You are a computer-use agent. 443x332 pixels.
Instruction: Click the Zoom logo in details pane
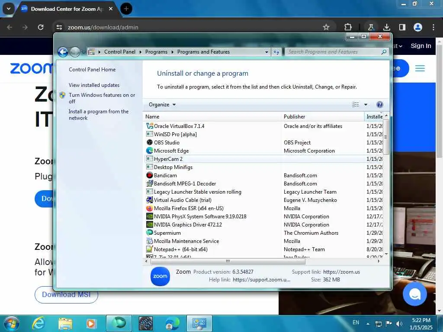[x=160, y=276]
